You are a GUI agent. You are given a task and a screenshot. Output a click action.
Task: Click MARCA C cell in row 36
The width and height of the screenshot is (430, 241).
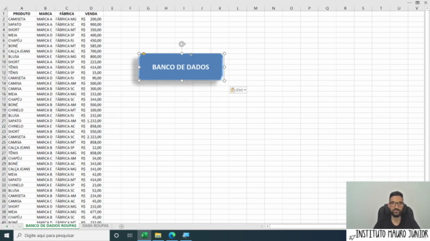(x=45, y=201)
